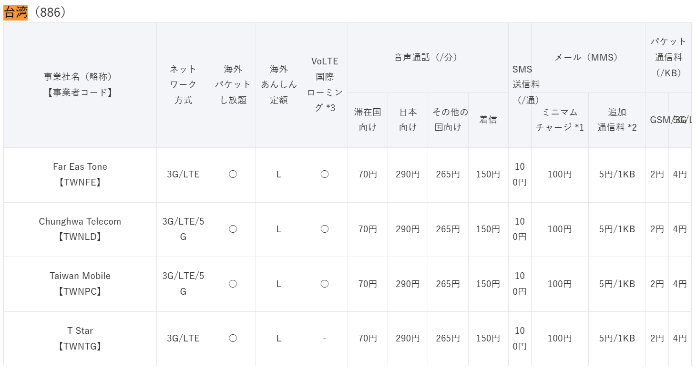Viewport: 697px width, 371px height.
Task: Click the ネットワーク方式 column header
Action: 183,85
